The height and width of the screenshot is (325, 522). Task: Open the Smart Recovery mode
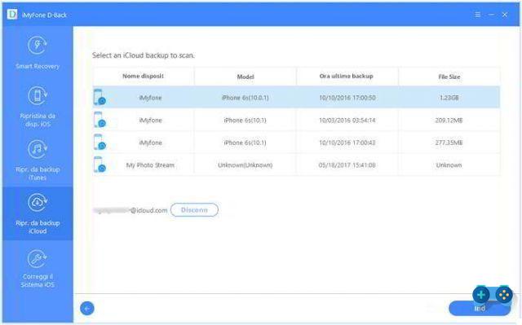(38, 52)
